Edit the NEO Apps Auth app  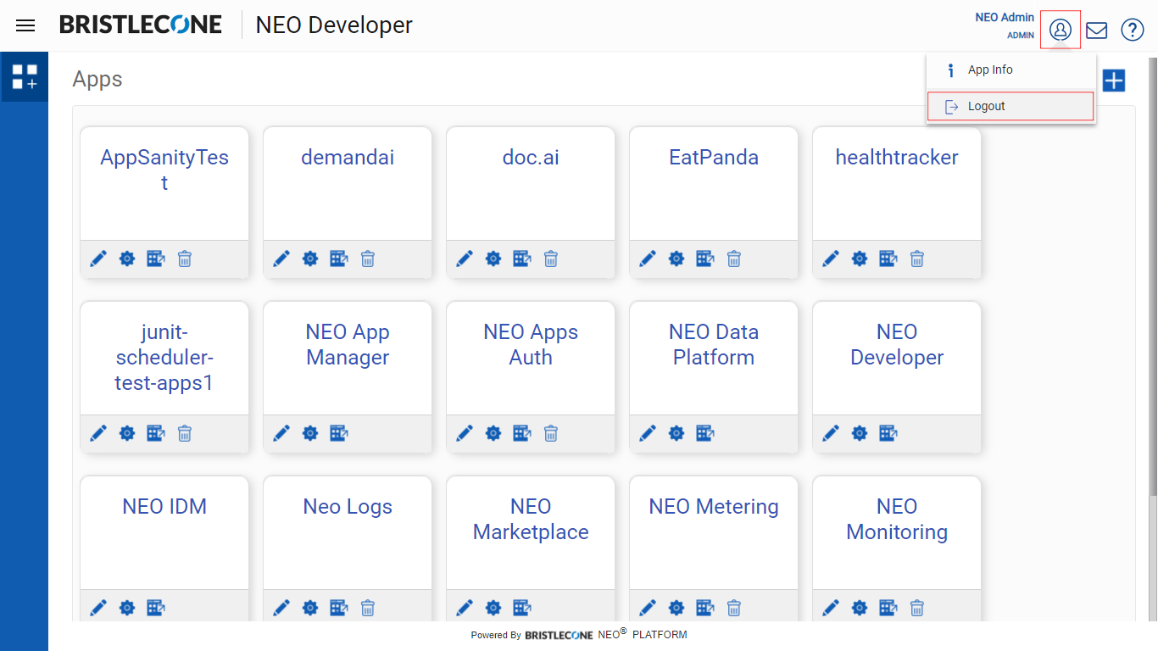pyautogui.click(x=465, y=433)
